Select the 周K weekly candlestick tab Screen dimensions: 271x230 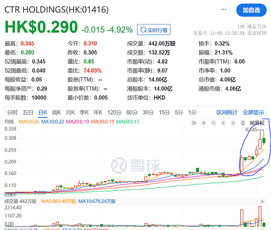(x=56, y=113)
